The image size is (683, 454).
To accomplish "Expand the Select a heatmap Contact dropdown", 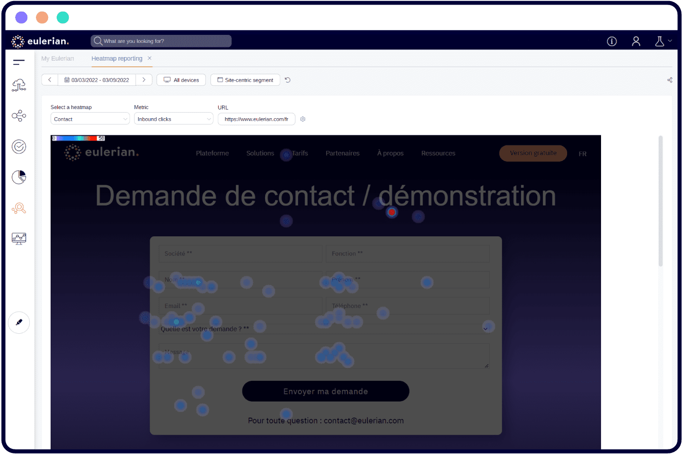I will coord(90,119).
